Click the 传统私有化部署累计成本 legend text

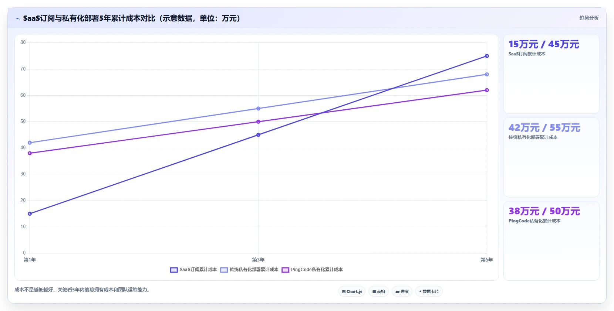click(x=254, y=270)
